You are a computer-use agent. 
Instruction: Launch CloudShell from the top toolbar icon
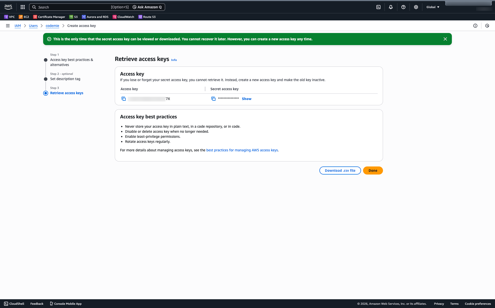(378, 7)
